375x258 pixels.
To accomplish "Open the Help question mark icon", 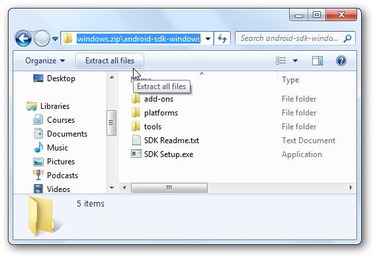I will coord(341,61).
